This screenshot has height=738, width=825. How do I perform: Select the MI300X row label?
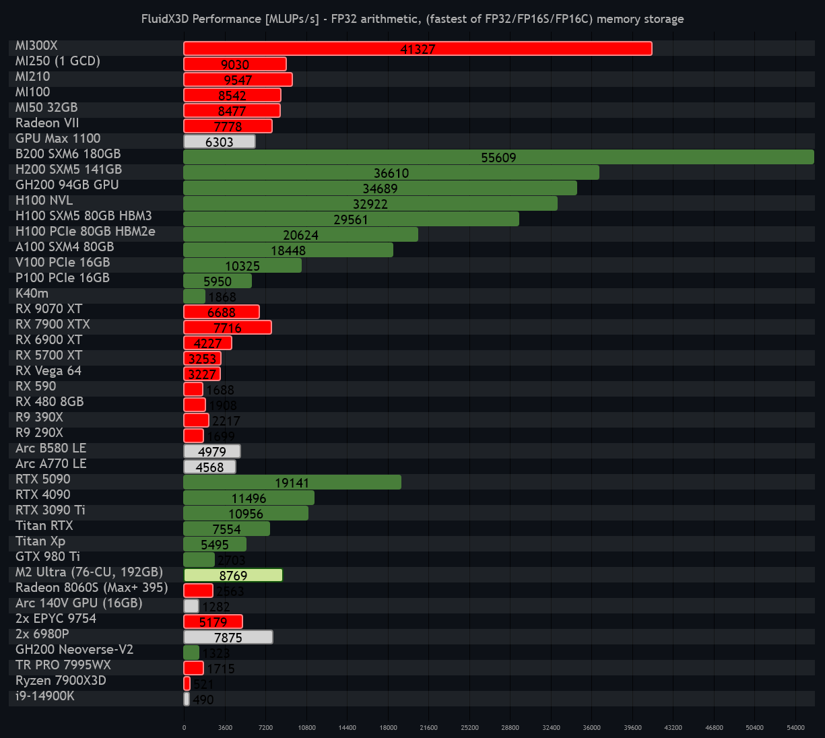(36, 46)
